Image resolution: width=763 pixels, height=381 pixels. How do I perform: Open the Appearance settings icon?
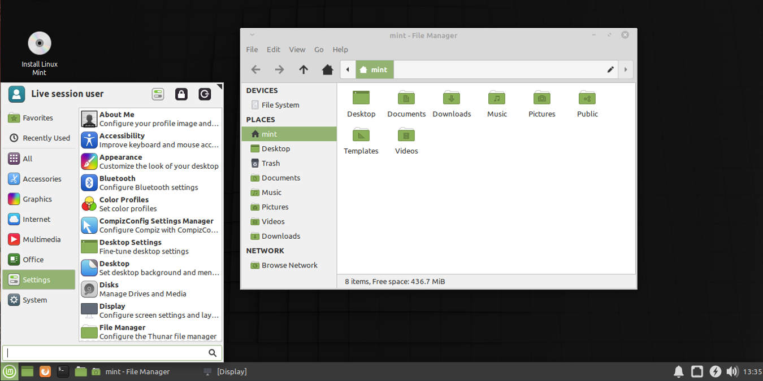[89, 161]
